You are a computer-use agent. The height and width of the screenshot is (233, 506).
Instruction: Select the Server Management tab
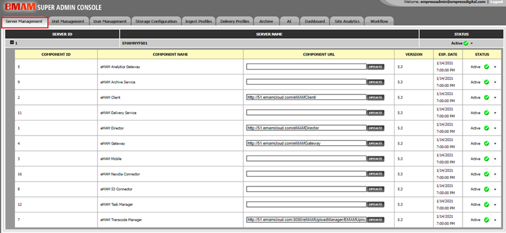[25, 22]
